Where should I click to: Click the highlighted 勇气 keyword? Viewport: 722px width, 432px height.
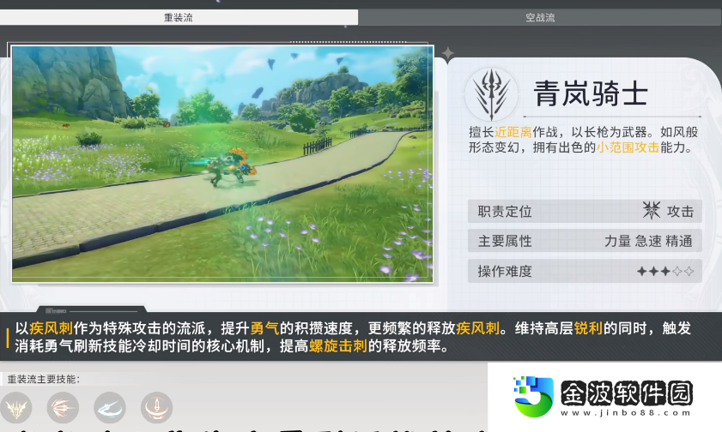264,328
